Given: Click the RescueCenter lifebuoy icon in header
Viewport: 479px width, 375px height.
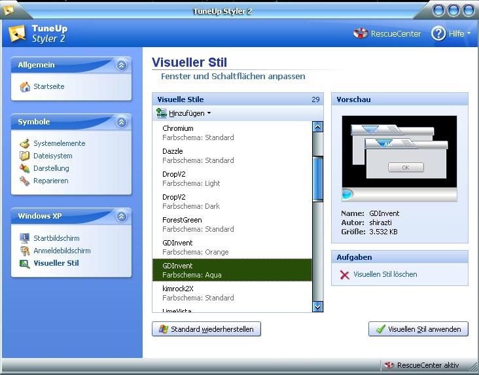Looking at the screenshot, I should [x=361, y=33].
